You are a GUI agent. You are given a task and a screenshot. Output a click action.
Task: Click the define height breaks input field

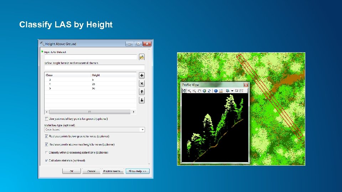(94, 67)
